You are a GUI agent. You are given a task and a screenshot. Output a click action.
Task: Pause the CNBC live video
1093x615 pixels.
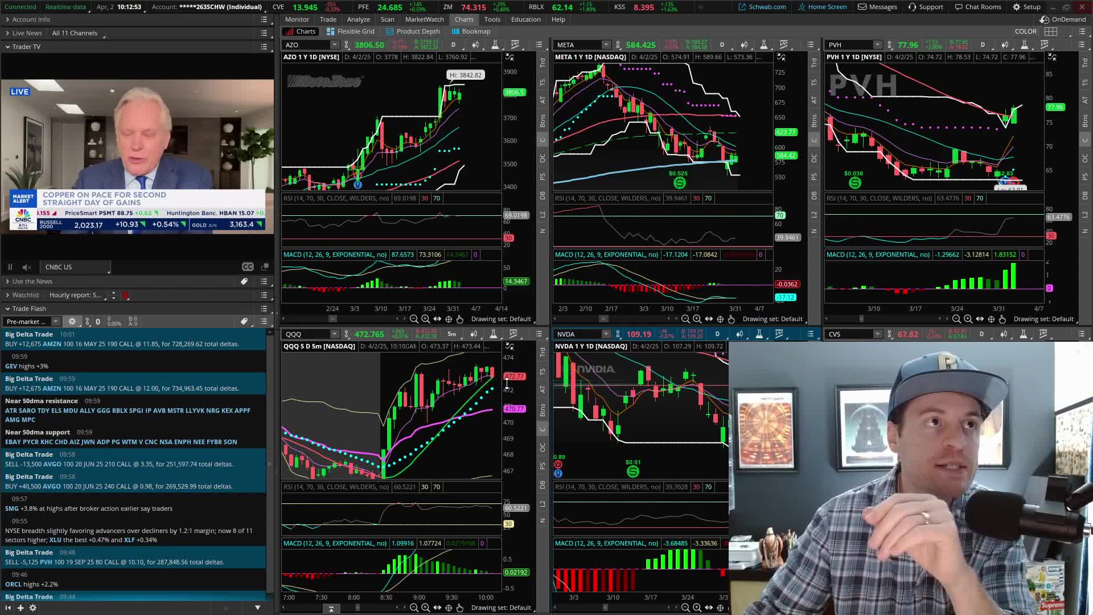coord(10,267)
